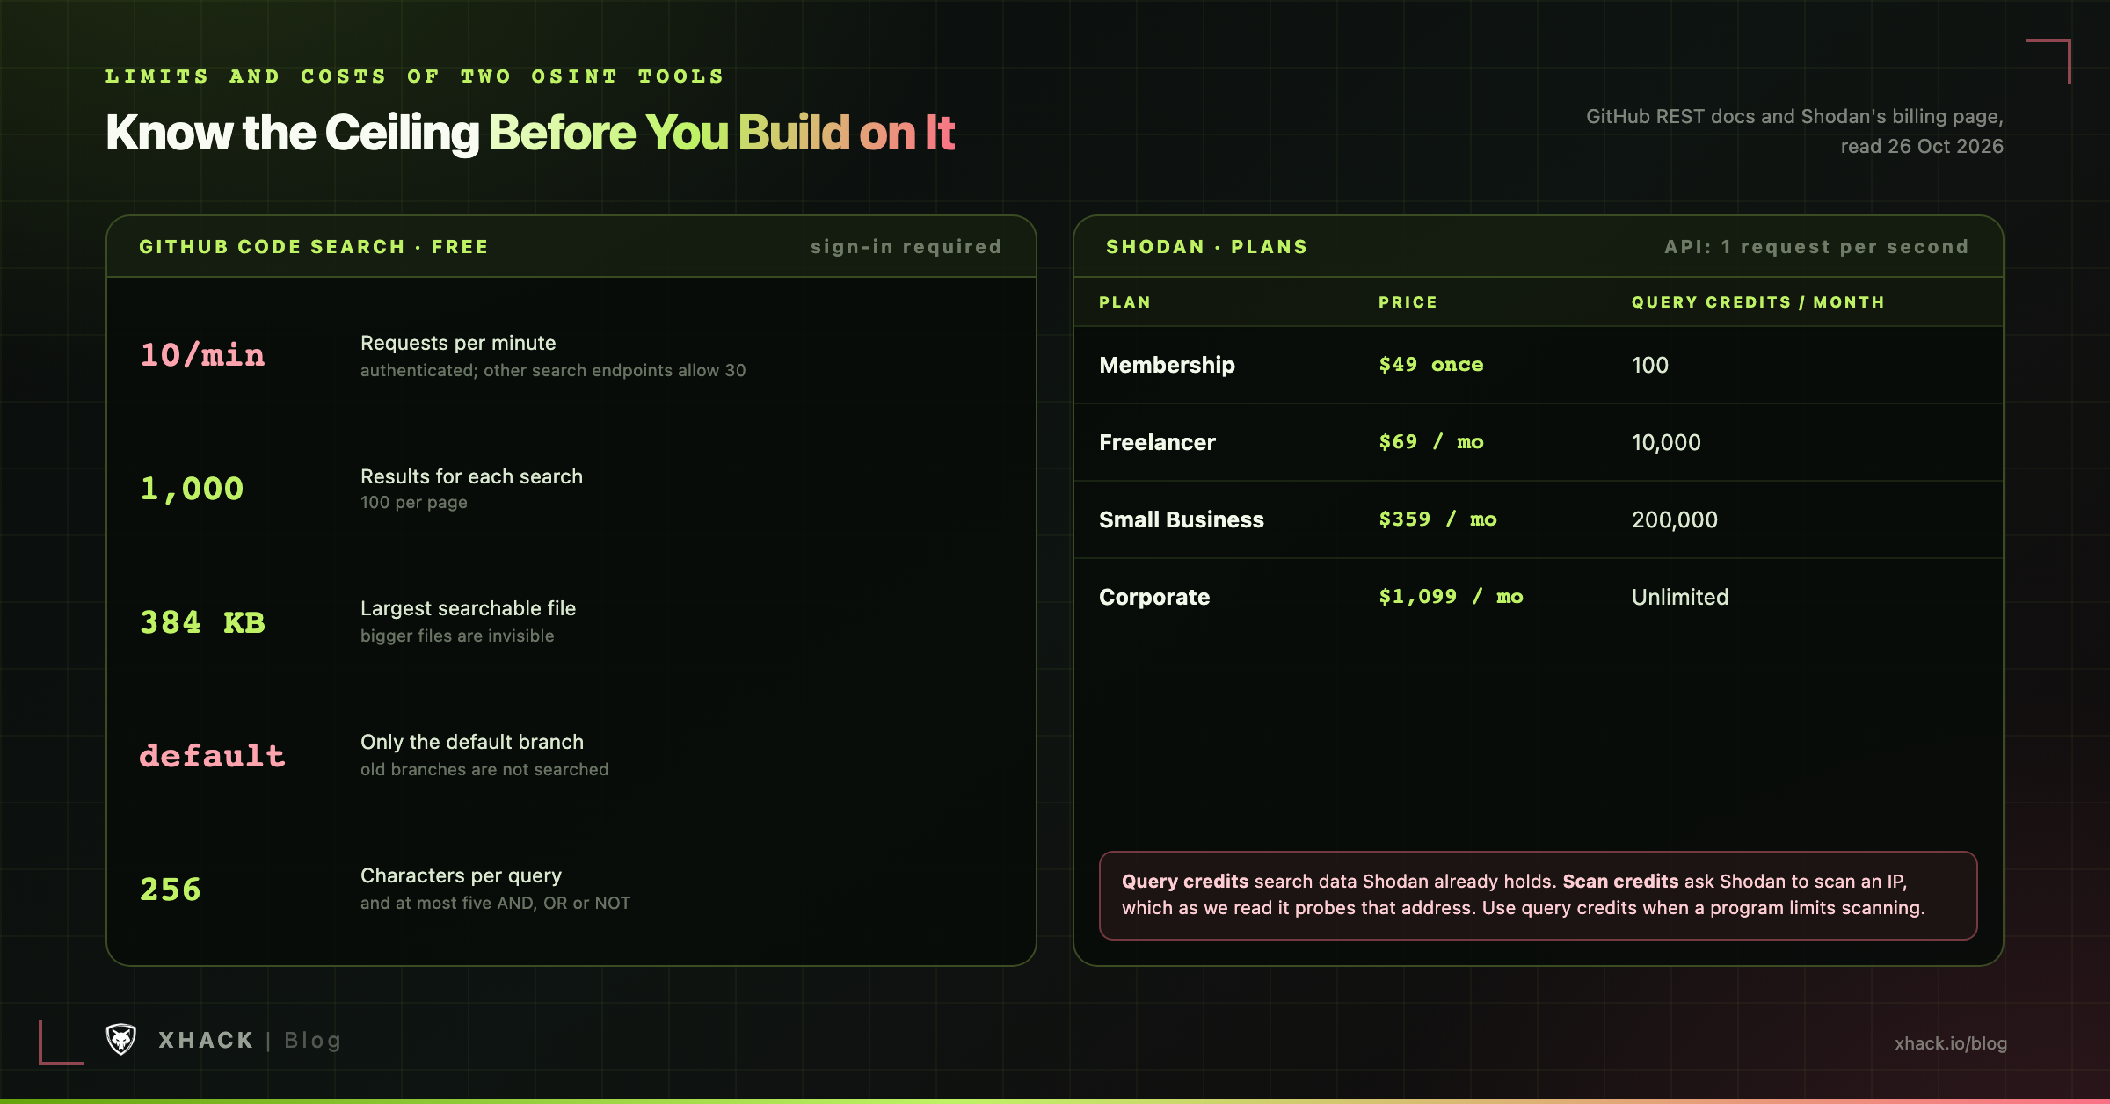Click 'Know the Ceiling Before You Build on It' title

530,133
